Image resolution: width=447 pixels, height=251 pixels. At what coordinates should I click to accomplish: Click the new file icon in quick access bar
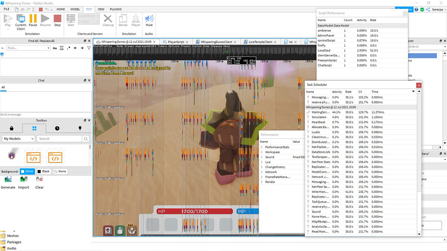[16, 9]
